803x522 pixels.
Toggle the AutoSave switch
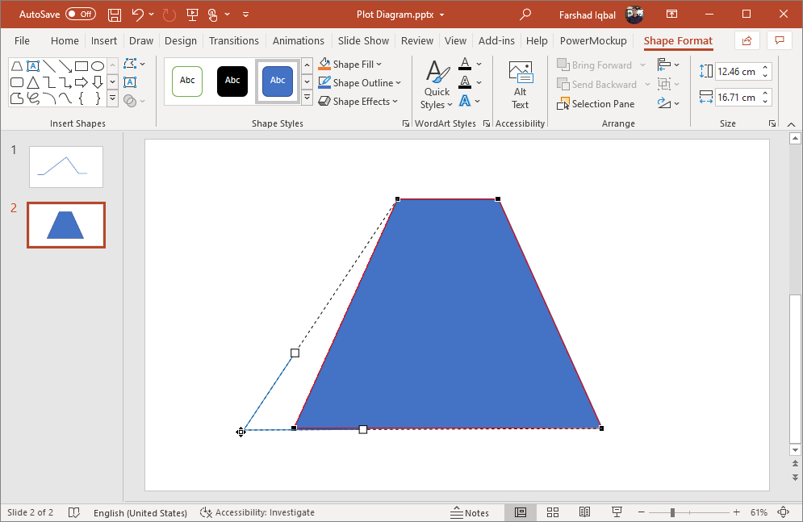click(x=80, y=15)
